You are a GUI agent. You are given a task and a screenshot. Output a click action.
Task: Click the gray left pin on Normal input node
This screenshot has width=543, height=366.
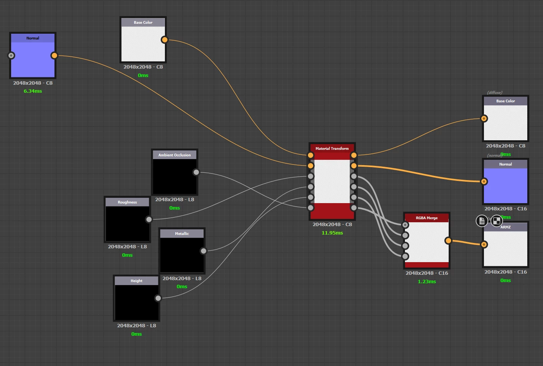point(12,56)
